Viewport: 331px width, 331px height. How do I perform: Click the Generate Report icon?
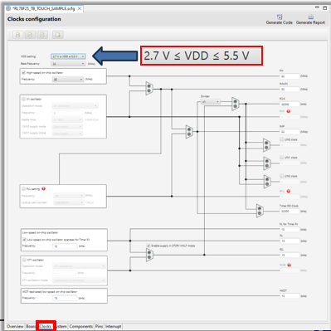[x=311, y=17]
